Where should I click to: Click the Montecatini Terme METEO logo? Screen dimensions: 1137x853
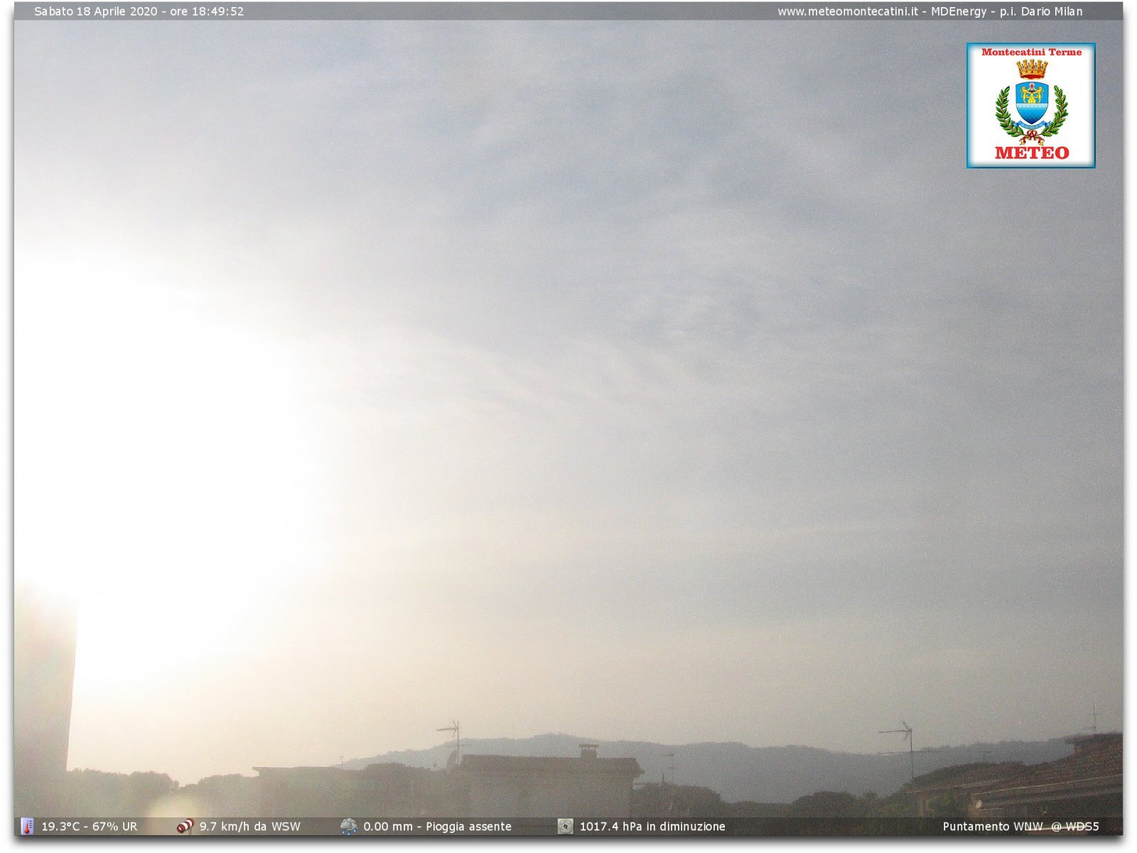(x=1030, y=105)
